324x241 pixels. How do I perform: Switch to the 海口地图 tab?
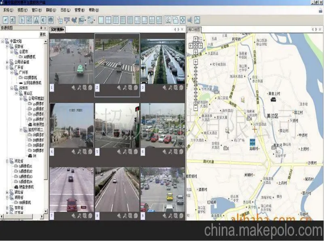194,30
